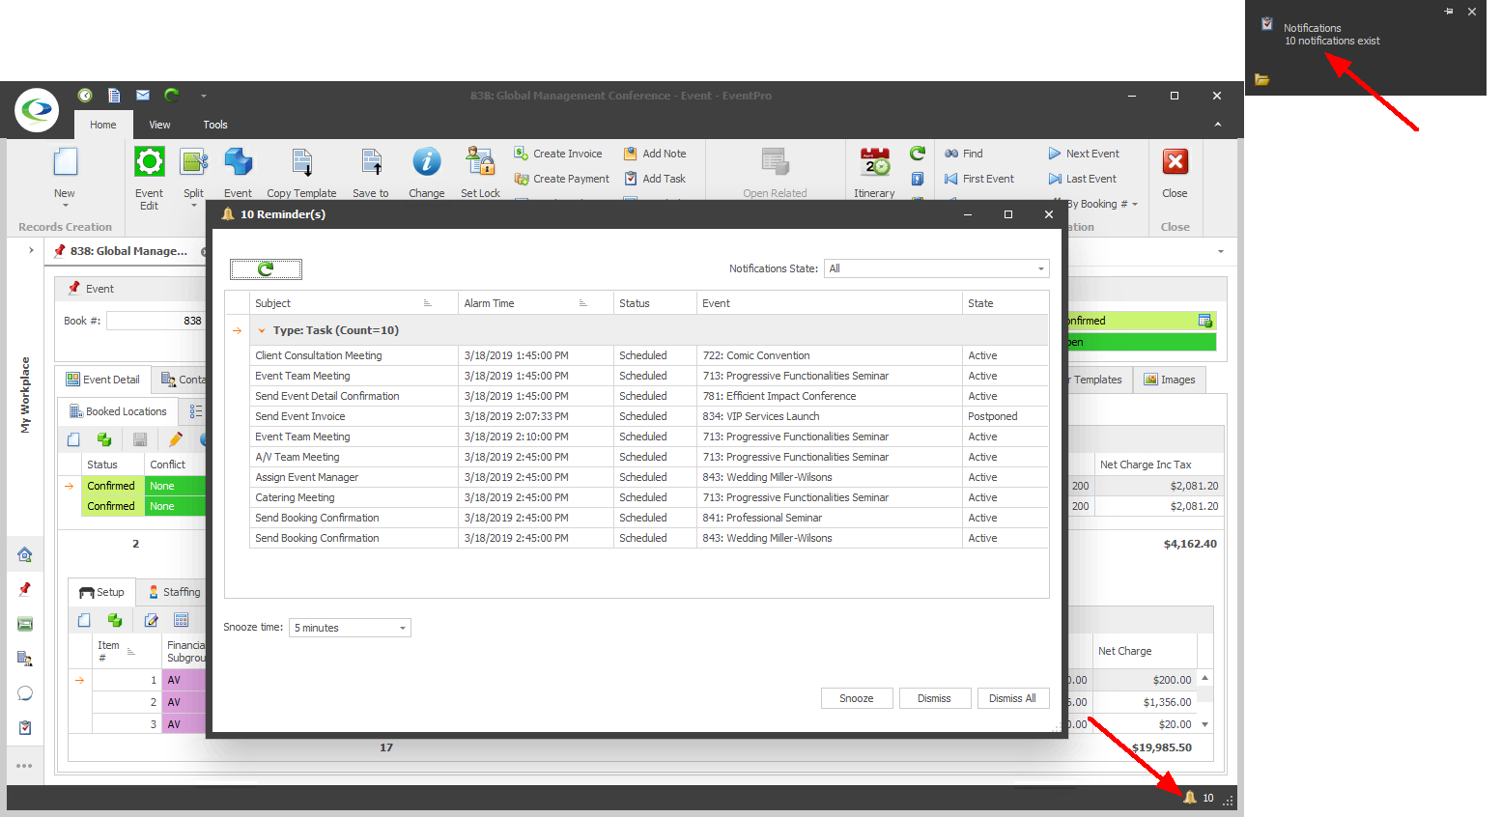Click Book # input field
The height and width of the screenshot is (817, 1501).
156,321
